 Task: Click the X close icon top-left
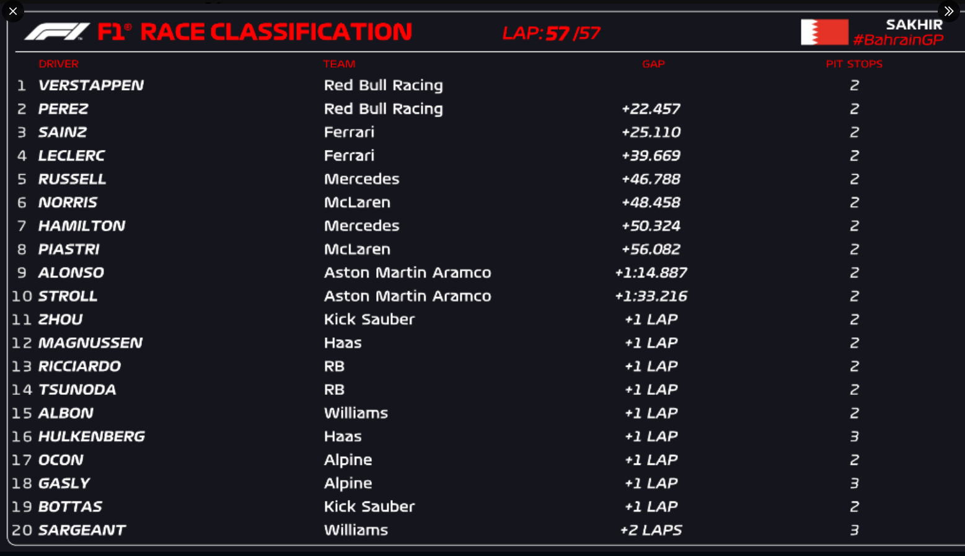coord(13,11)
